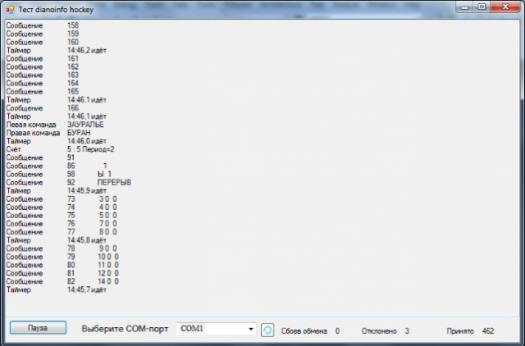Click the Сообщение 158 log line
This screenshot has width=525, height=346.
[x=43, y=25]
